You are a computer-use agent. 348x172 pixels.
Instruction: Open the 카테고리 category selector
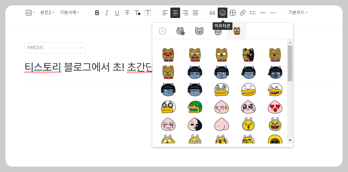[x=55, y=48]
